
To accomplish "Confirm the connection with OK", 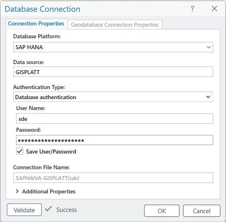I will (x=162, y=211).
